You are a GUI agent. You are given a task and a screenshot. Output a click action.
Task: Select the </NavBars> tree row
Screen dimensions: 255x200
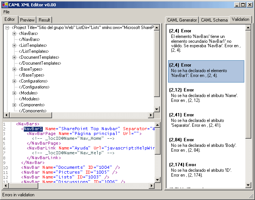pos(29,39)
